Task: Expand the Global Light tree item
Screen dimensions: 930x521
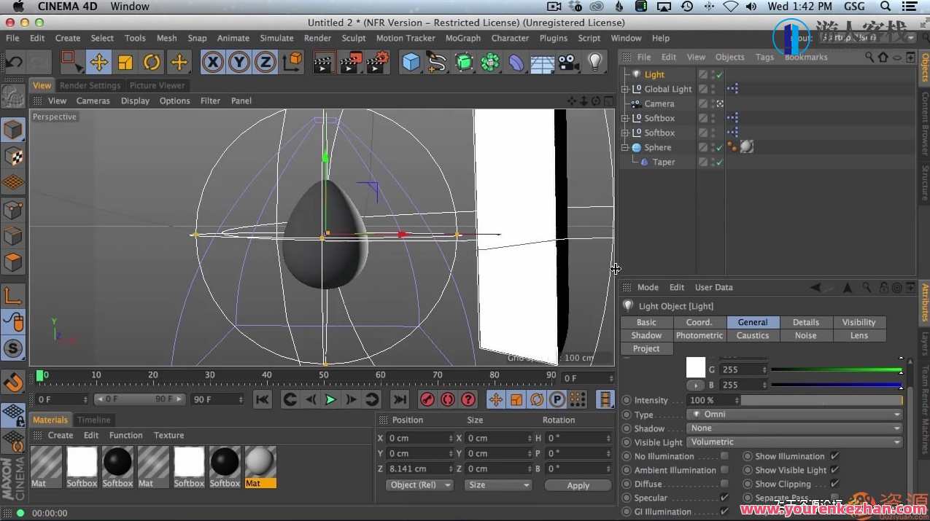Action: (625, 89)
